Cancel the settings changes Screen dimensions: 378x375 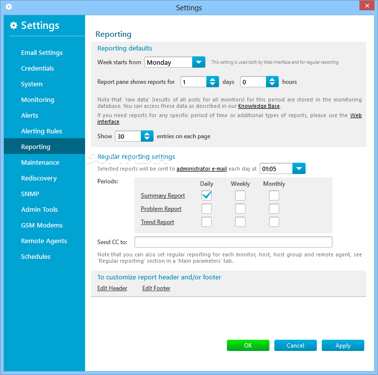295,345
